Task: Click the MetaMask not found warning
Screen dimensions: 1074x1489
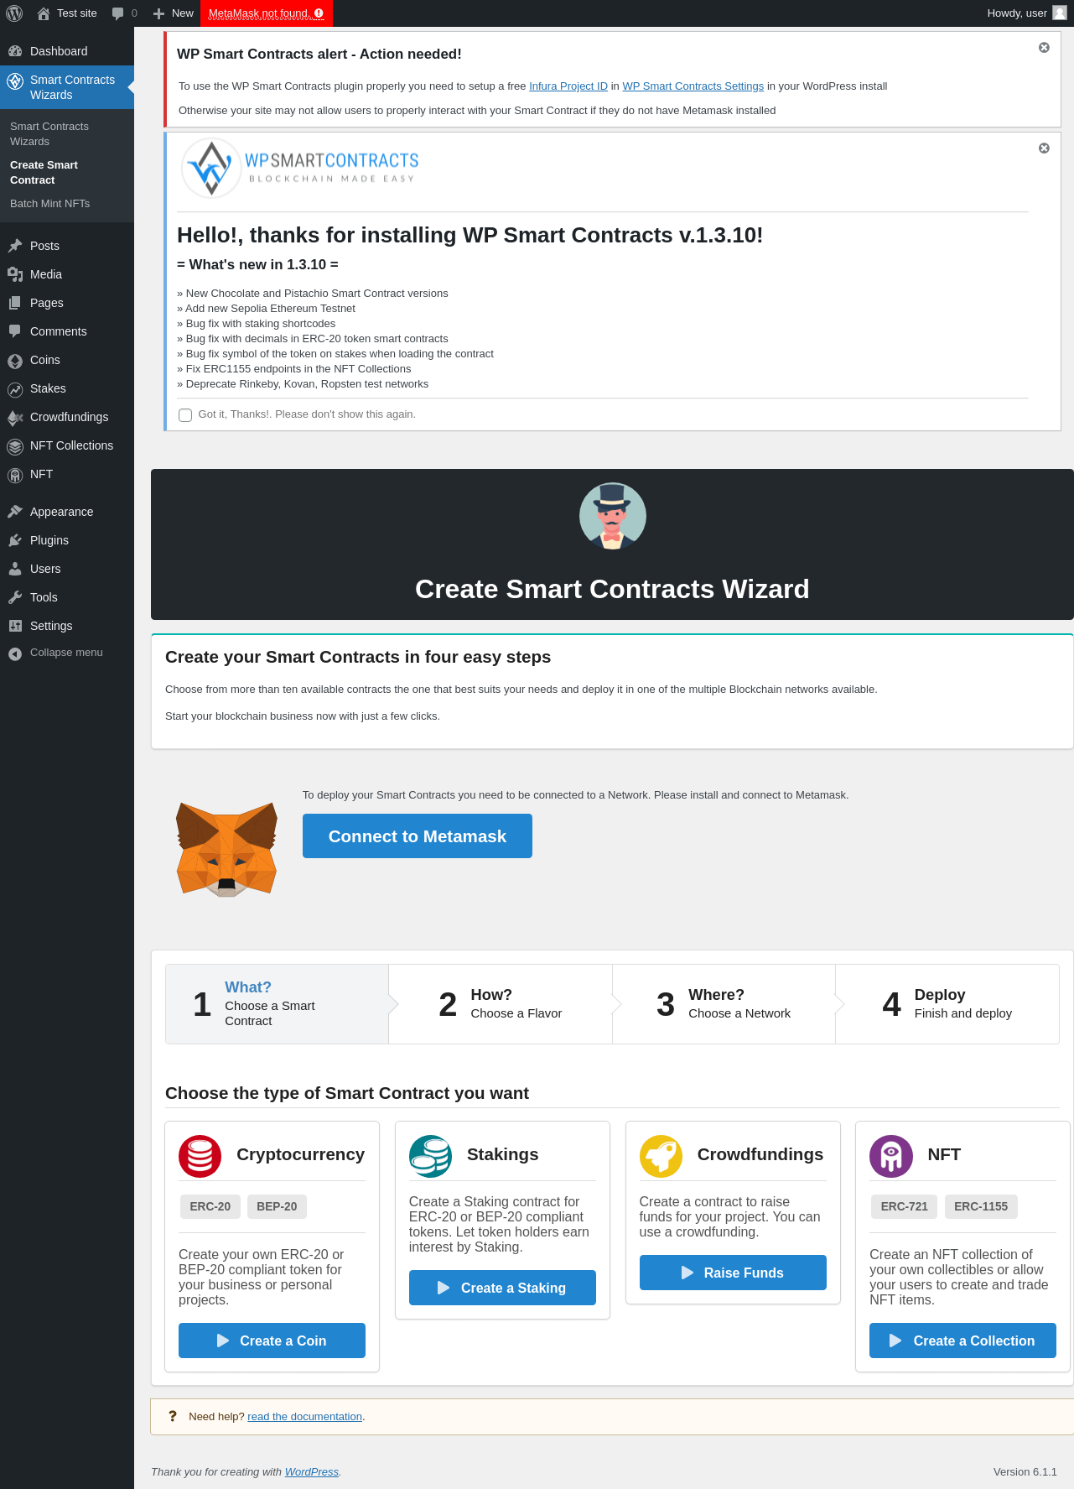Action: [267, 13]
